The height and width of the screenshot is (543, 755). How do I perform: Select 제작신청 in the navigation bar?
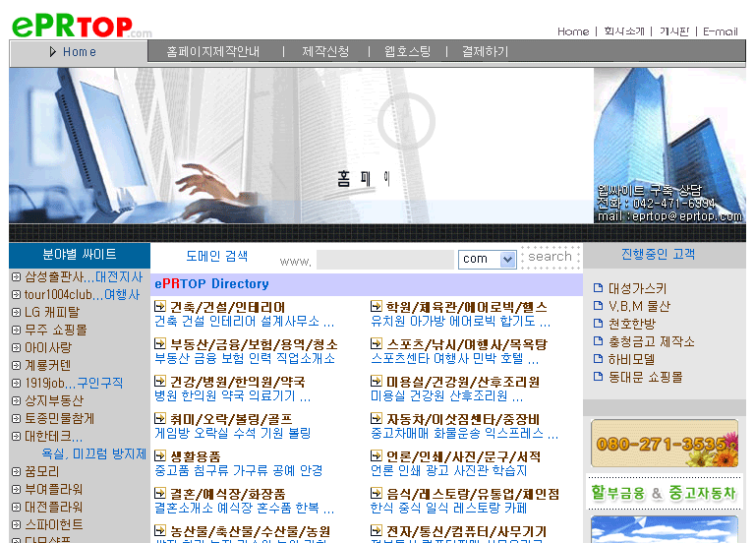325,51
